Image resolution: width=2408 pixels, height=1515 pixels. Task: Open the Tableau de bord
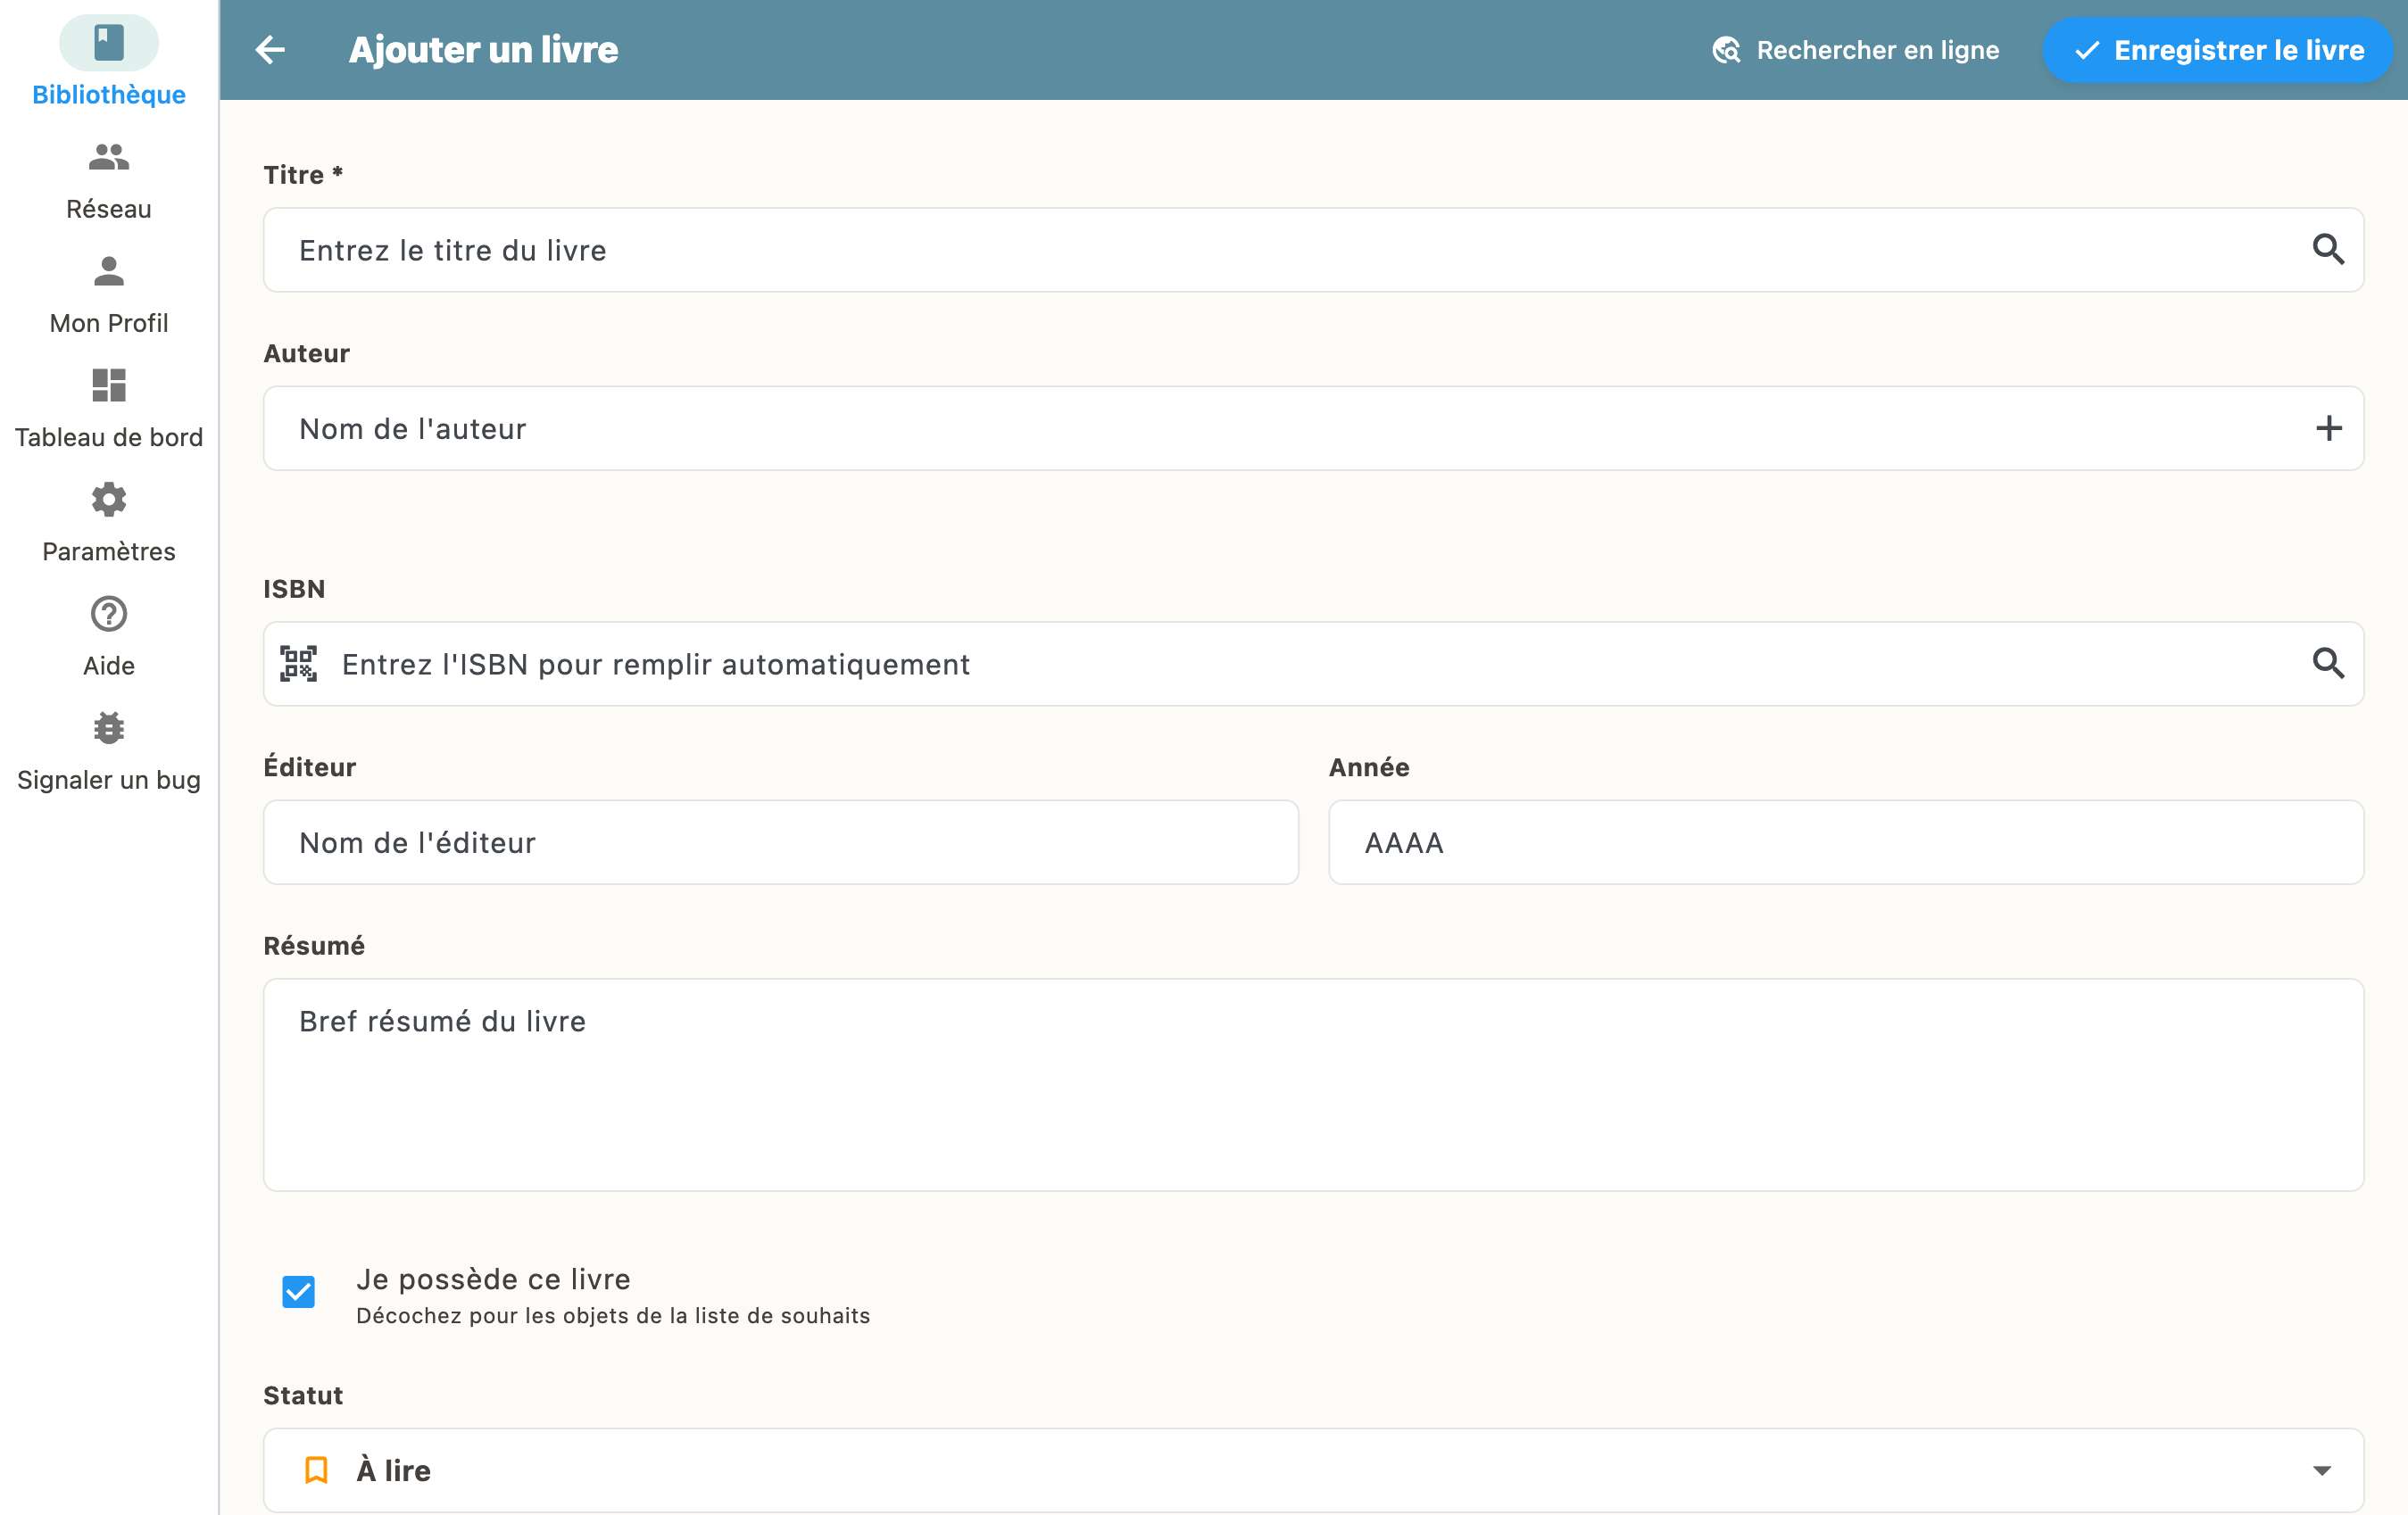tap(107, 408)
